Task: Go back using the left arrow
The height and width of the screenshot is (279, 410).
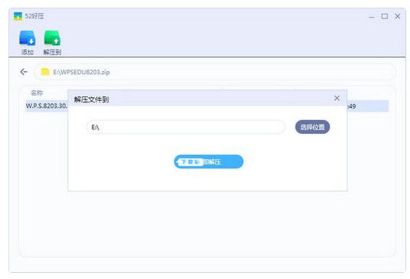Action: coord(24,72)
